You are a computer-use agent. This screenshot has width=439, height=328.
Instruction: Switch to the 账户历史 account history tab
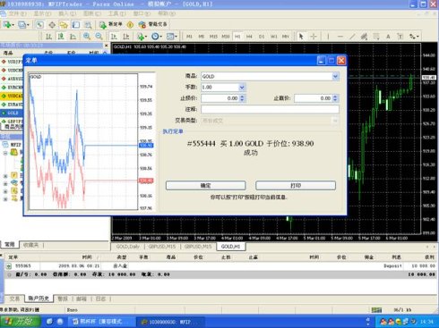39,299
